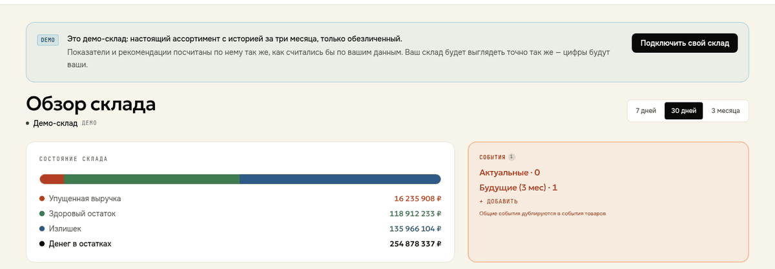
Task: Click the green segment of stock bar
Action: click(152, 179)
